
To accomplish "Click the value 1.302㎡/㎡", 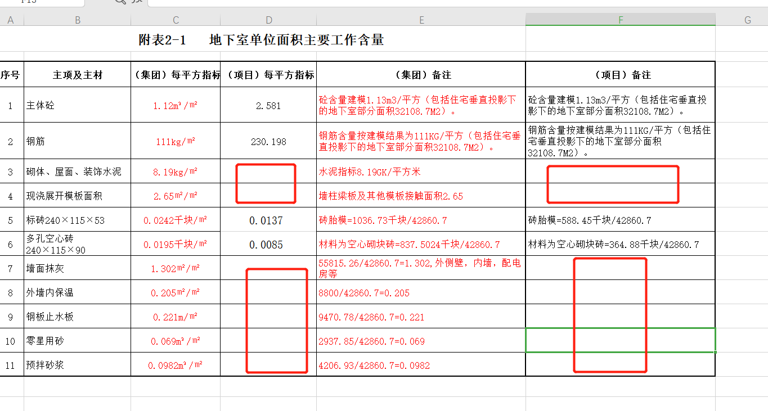I will pos(176,268).
